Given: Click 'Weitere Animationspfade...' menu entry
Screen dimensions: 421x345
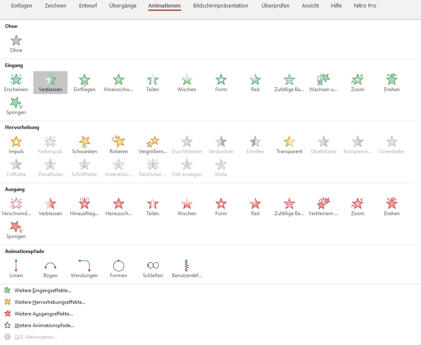Looking at the screenshot, I should tap(44, 325).
